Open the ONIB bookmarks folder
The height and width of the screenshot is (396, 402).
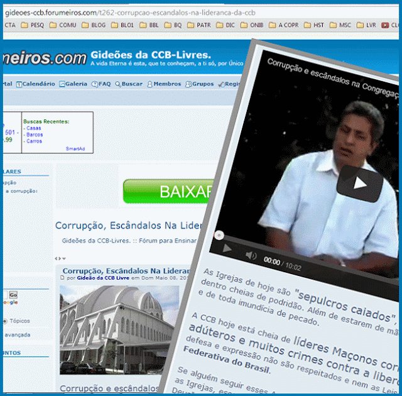[252, 25]
